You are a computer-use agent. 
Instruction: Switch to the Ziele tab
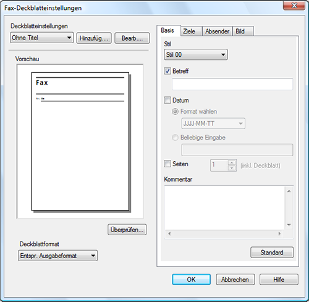(192, 31)
